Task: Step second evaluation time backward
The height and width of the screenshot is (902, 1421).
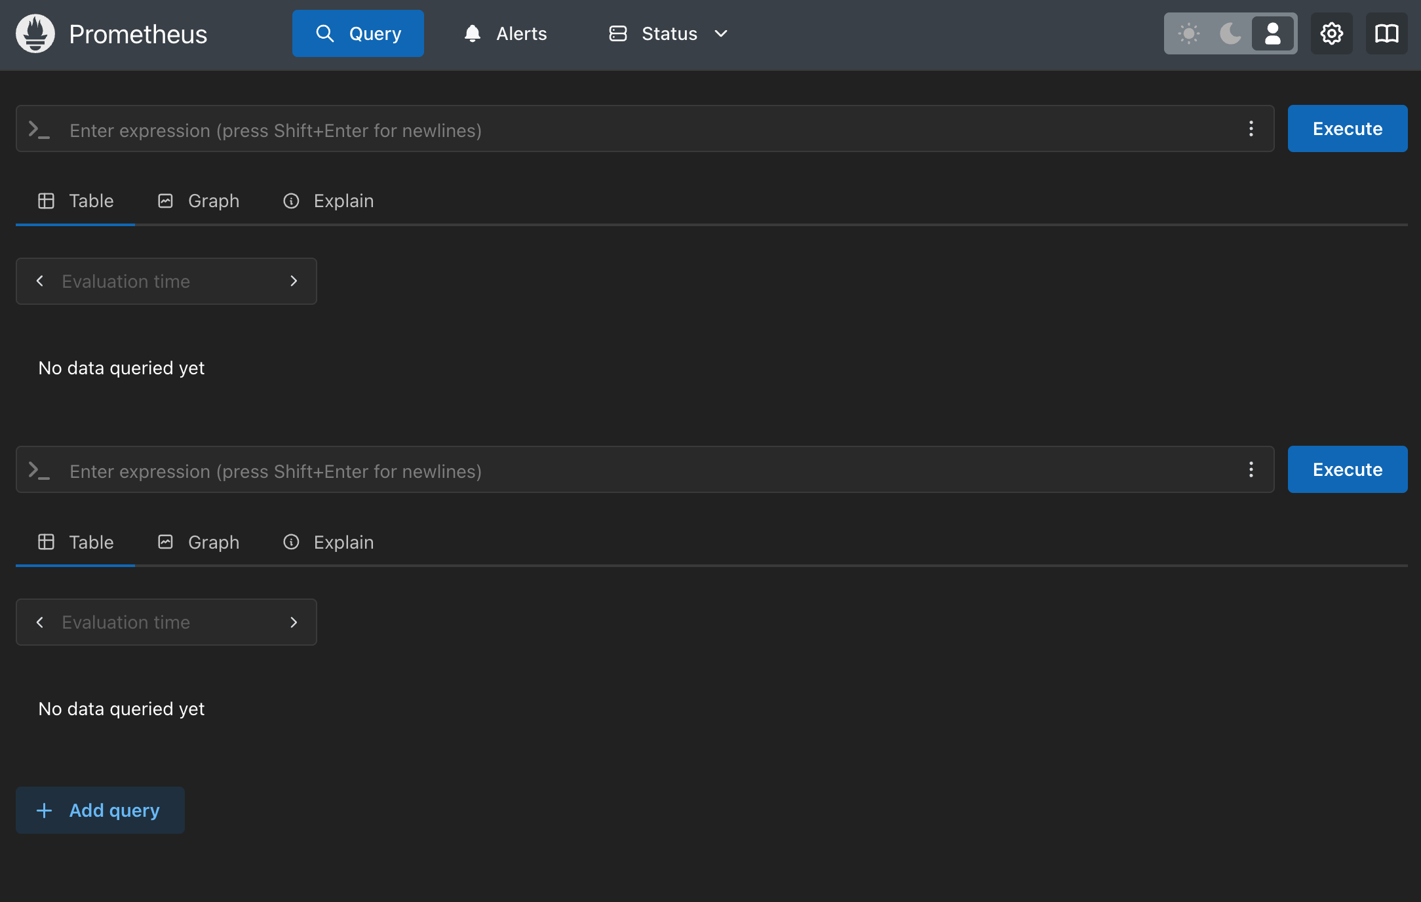Action: point(40,622)
